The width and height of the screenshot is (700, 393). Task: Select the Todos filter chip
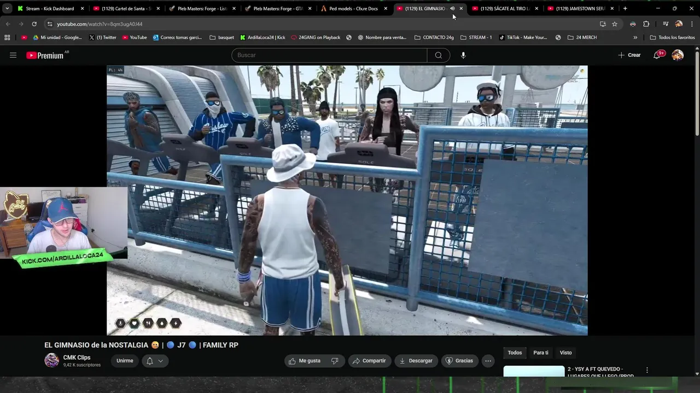tap(515, 353)
